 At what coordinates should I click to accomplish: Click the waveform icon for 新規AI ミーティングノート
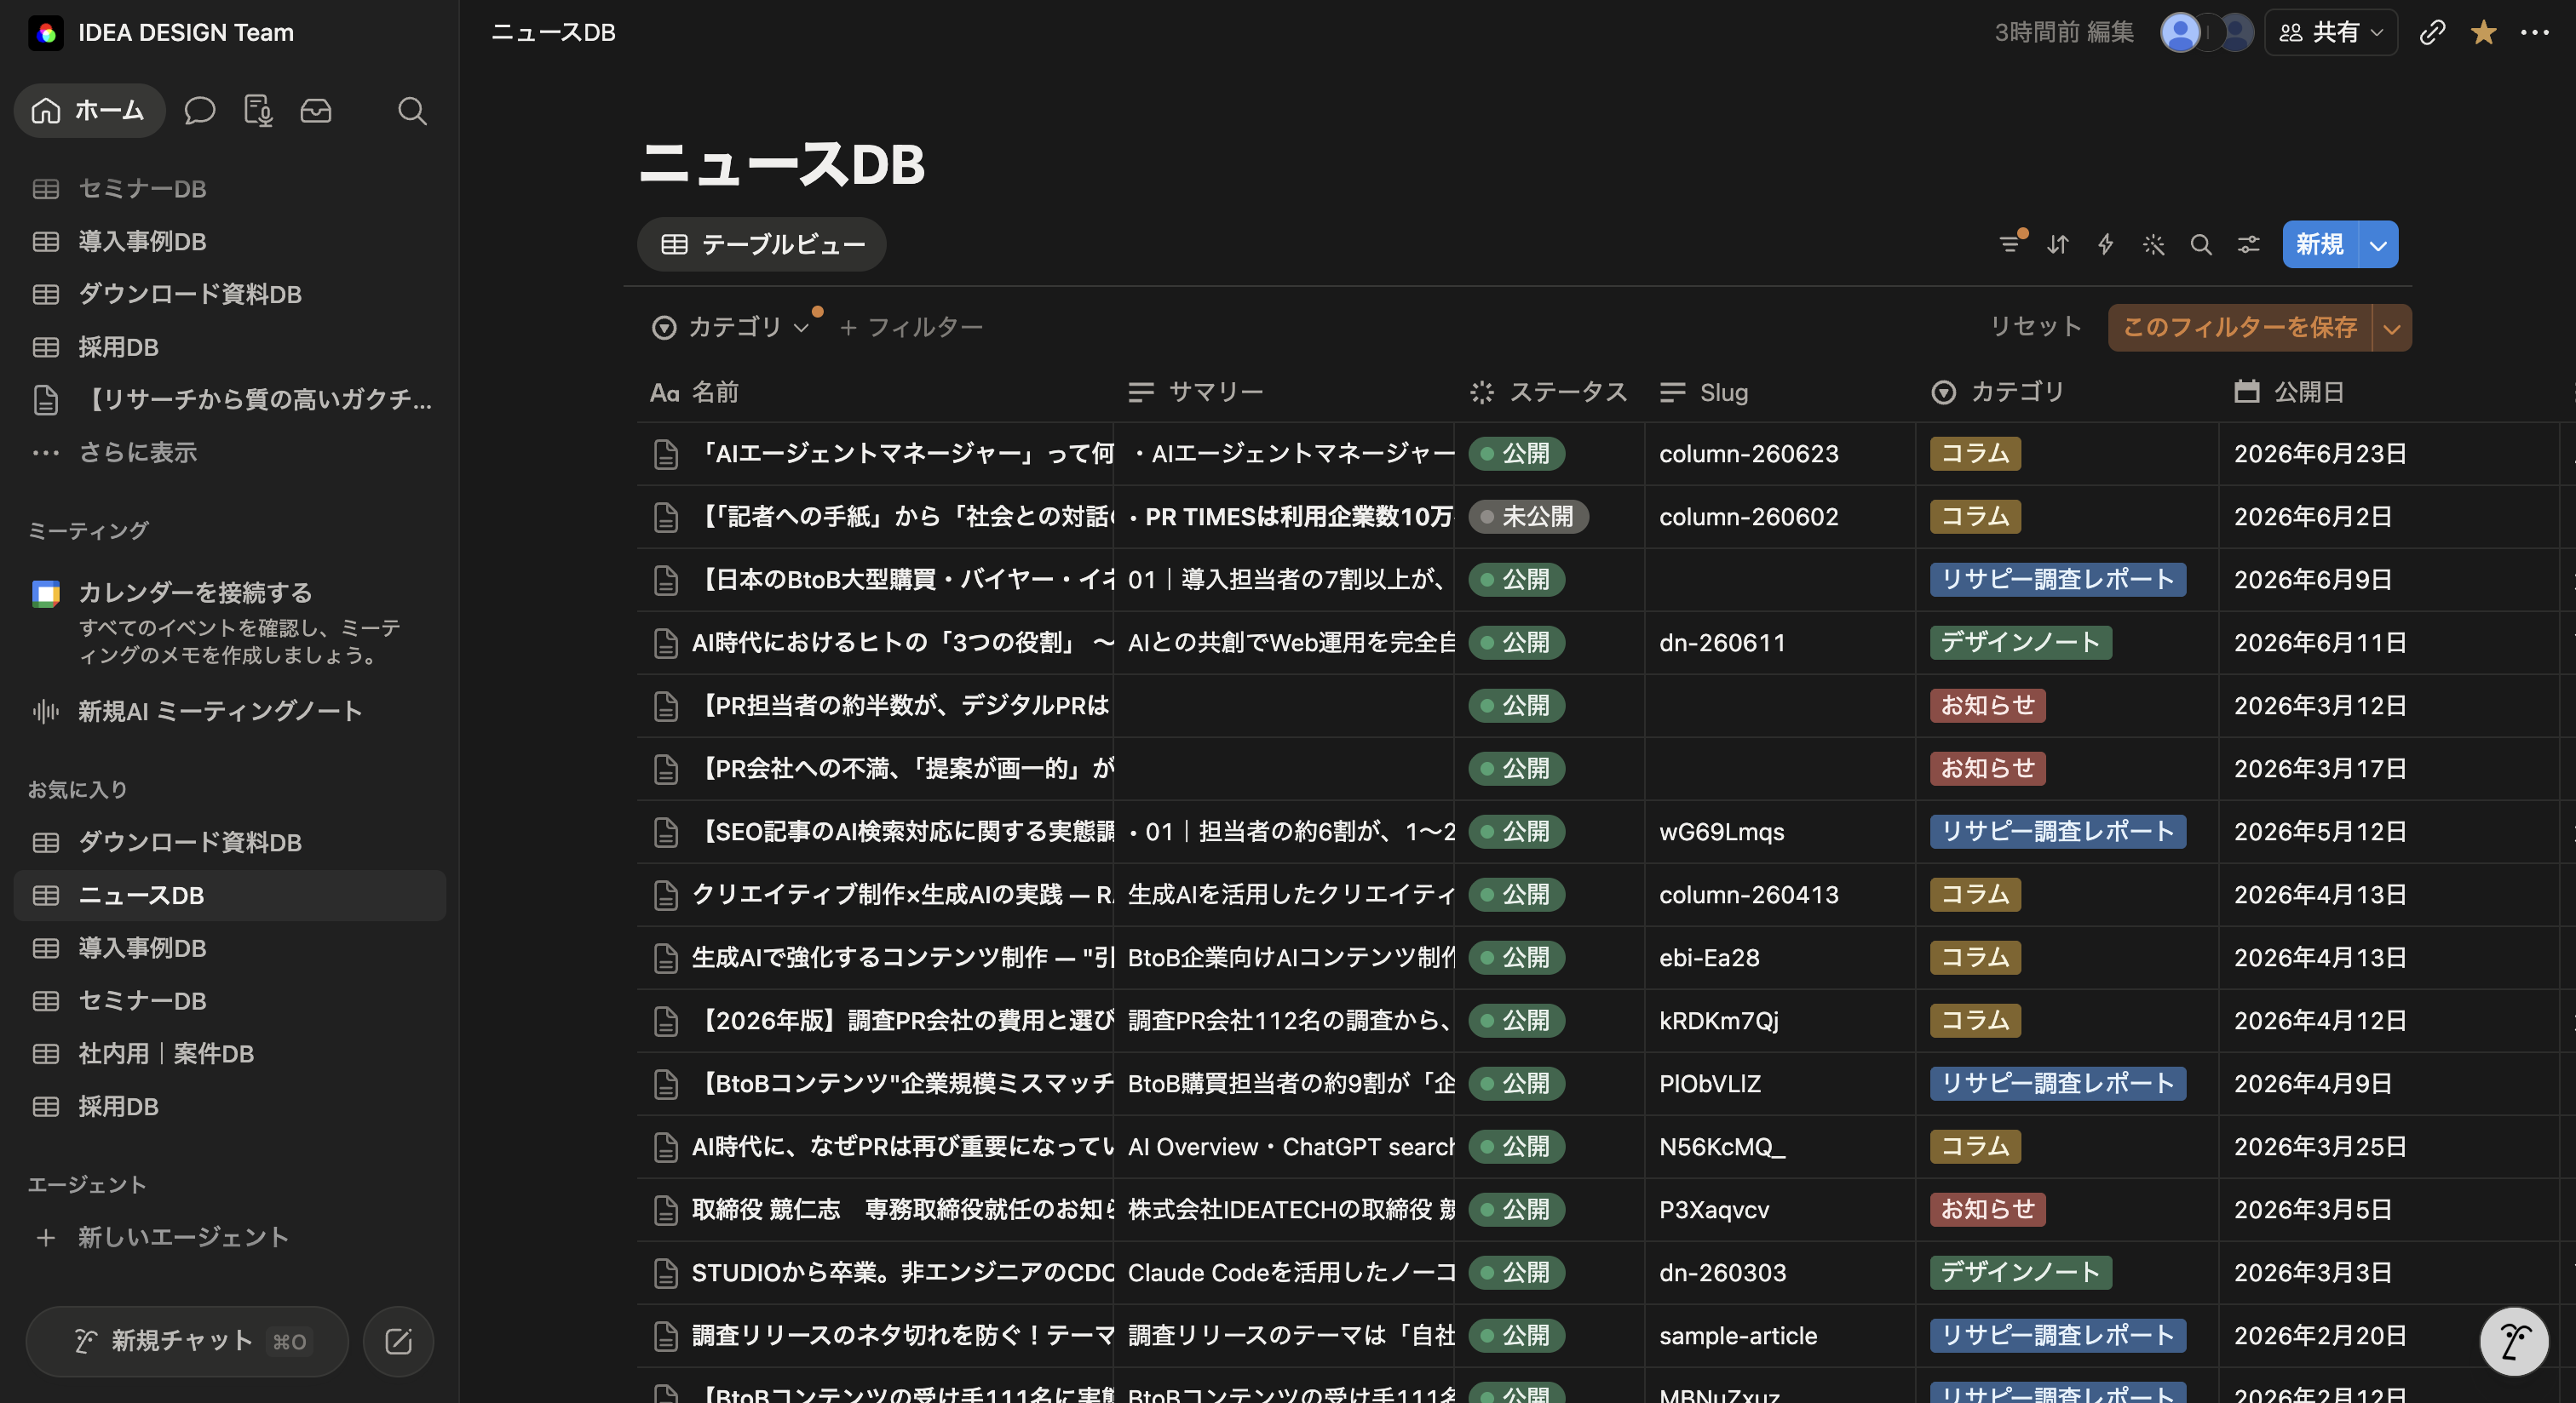coord(46,711)
